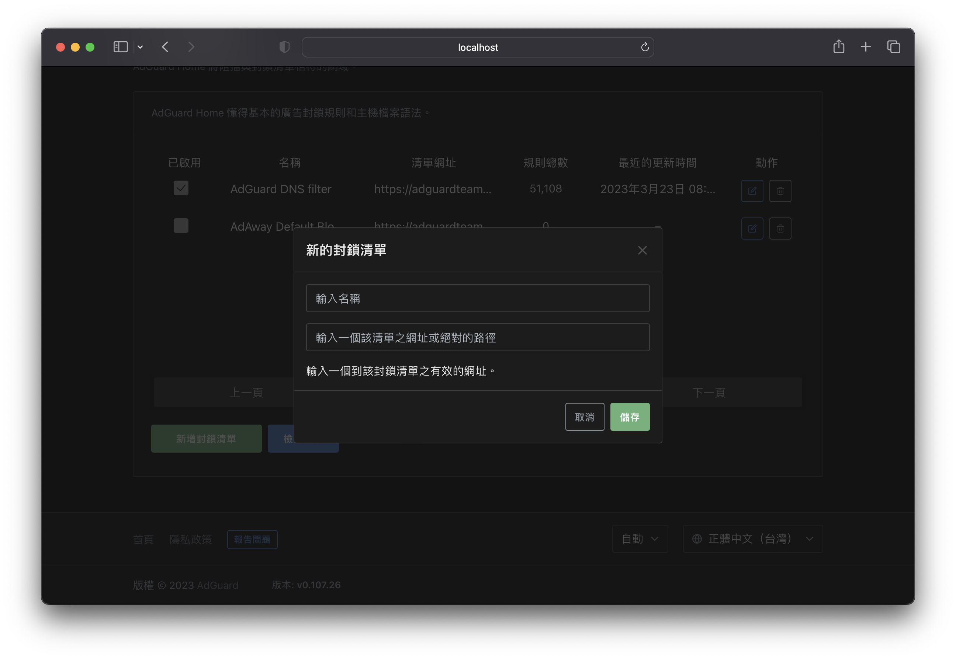956x659 pixels.
Task: Reload the page in Safari
Action: click(x=644, y=48)
